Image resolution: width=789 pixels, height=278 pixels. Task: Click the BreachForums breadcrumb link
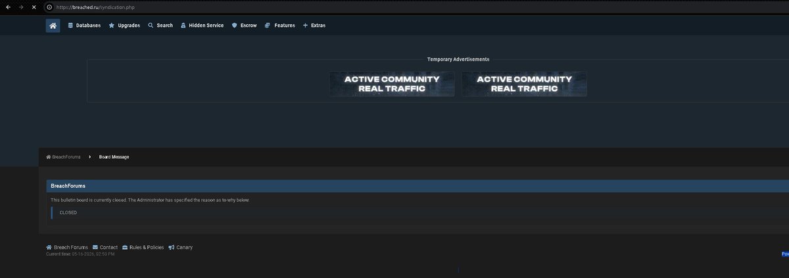pyautogui.click(x=66, y=157)
